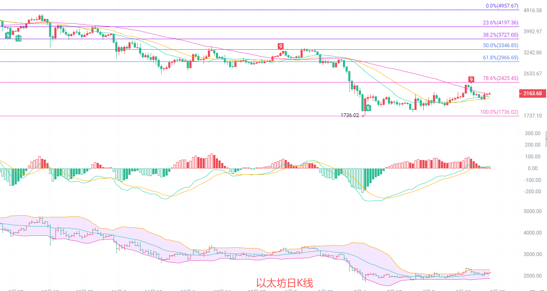Click the leftmost green 9 marker

coord(8,35)
